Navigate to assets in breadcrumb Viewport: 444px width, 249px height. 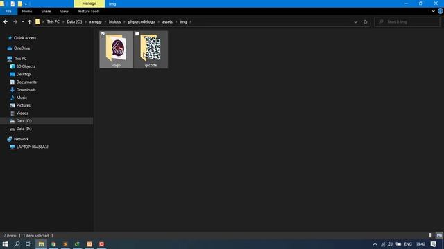167,21
